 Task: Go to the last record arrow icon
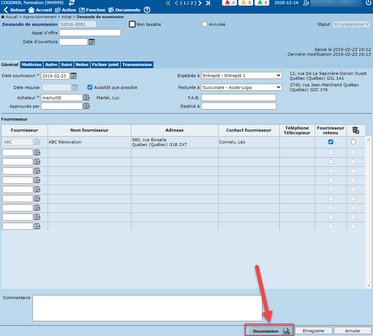(x=208, y=3)
